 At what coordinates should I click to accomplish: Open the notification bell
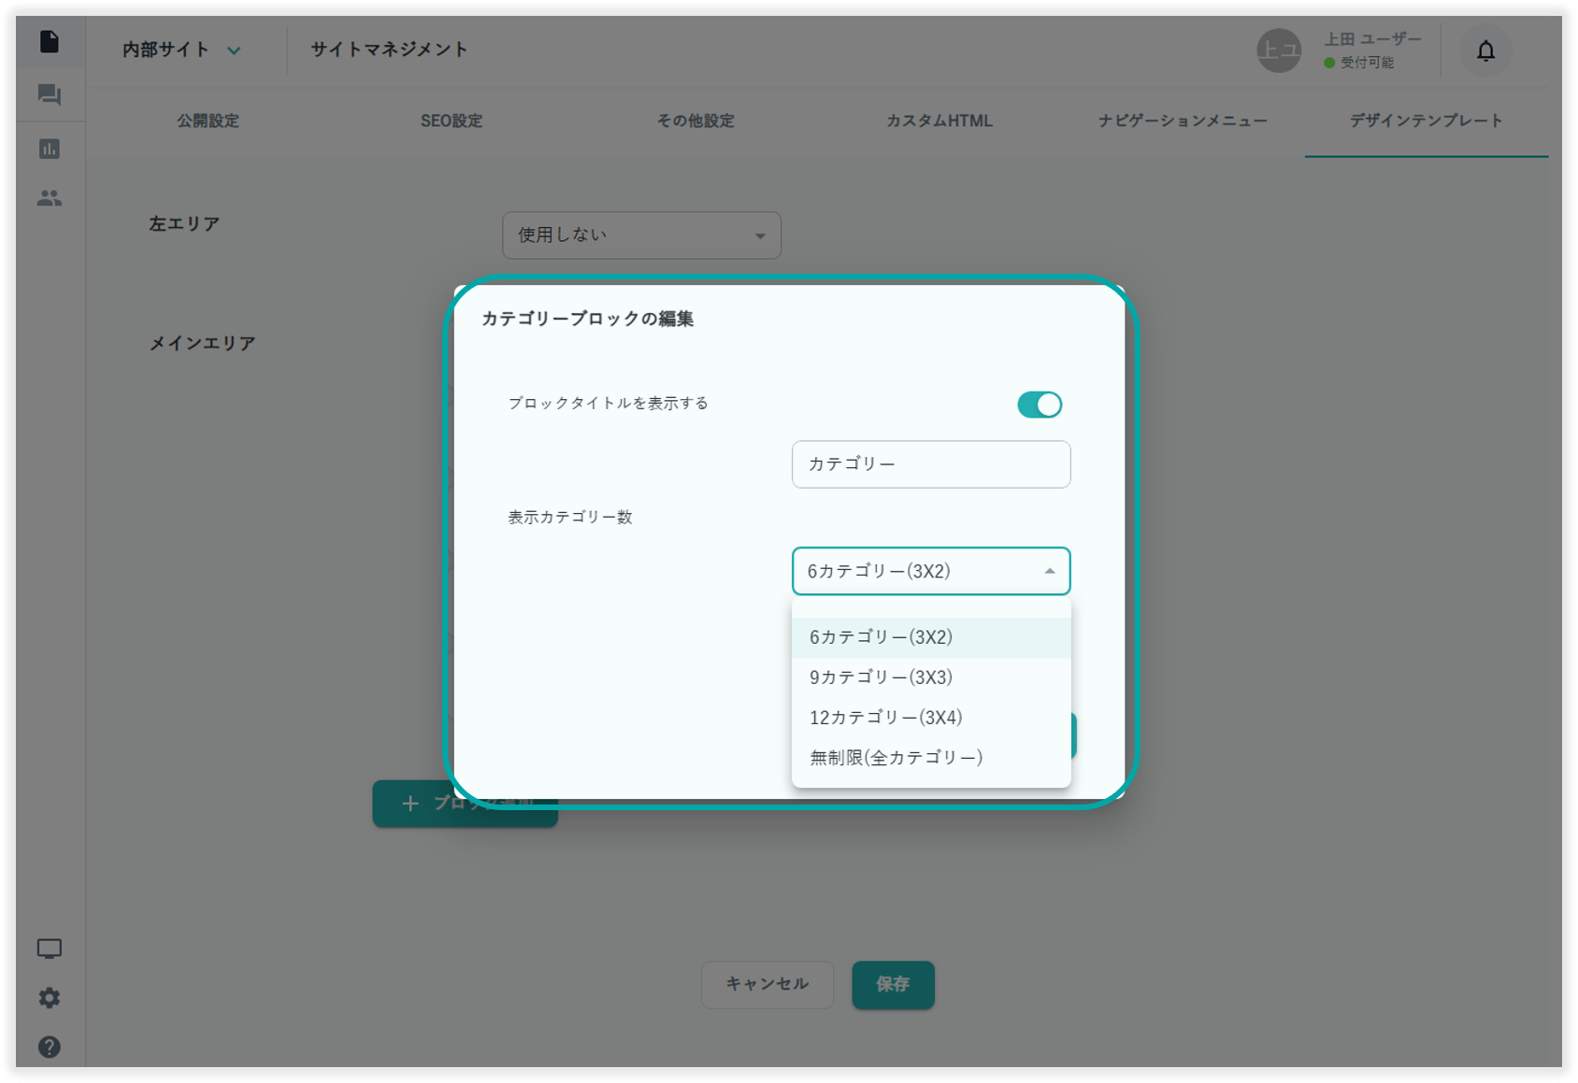(x=1485, y=50)
